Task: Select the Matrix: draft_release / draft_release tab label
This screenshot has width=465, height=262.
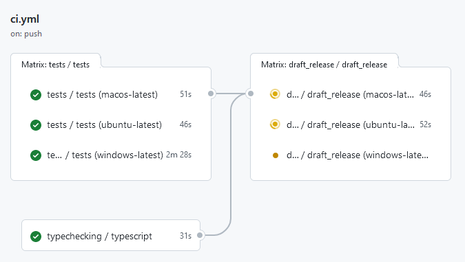Action: [324, 65]
